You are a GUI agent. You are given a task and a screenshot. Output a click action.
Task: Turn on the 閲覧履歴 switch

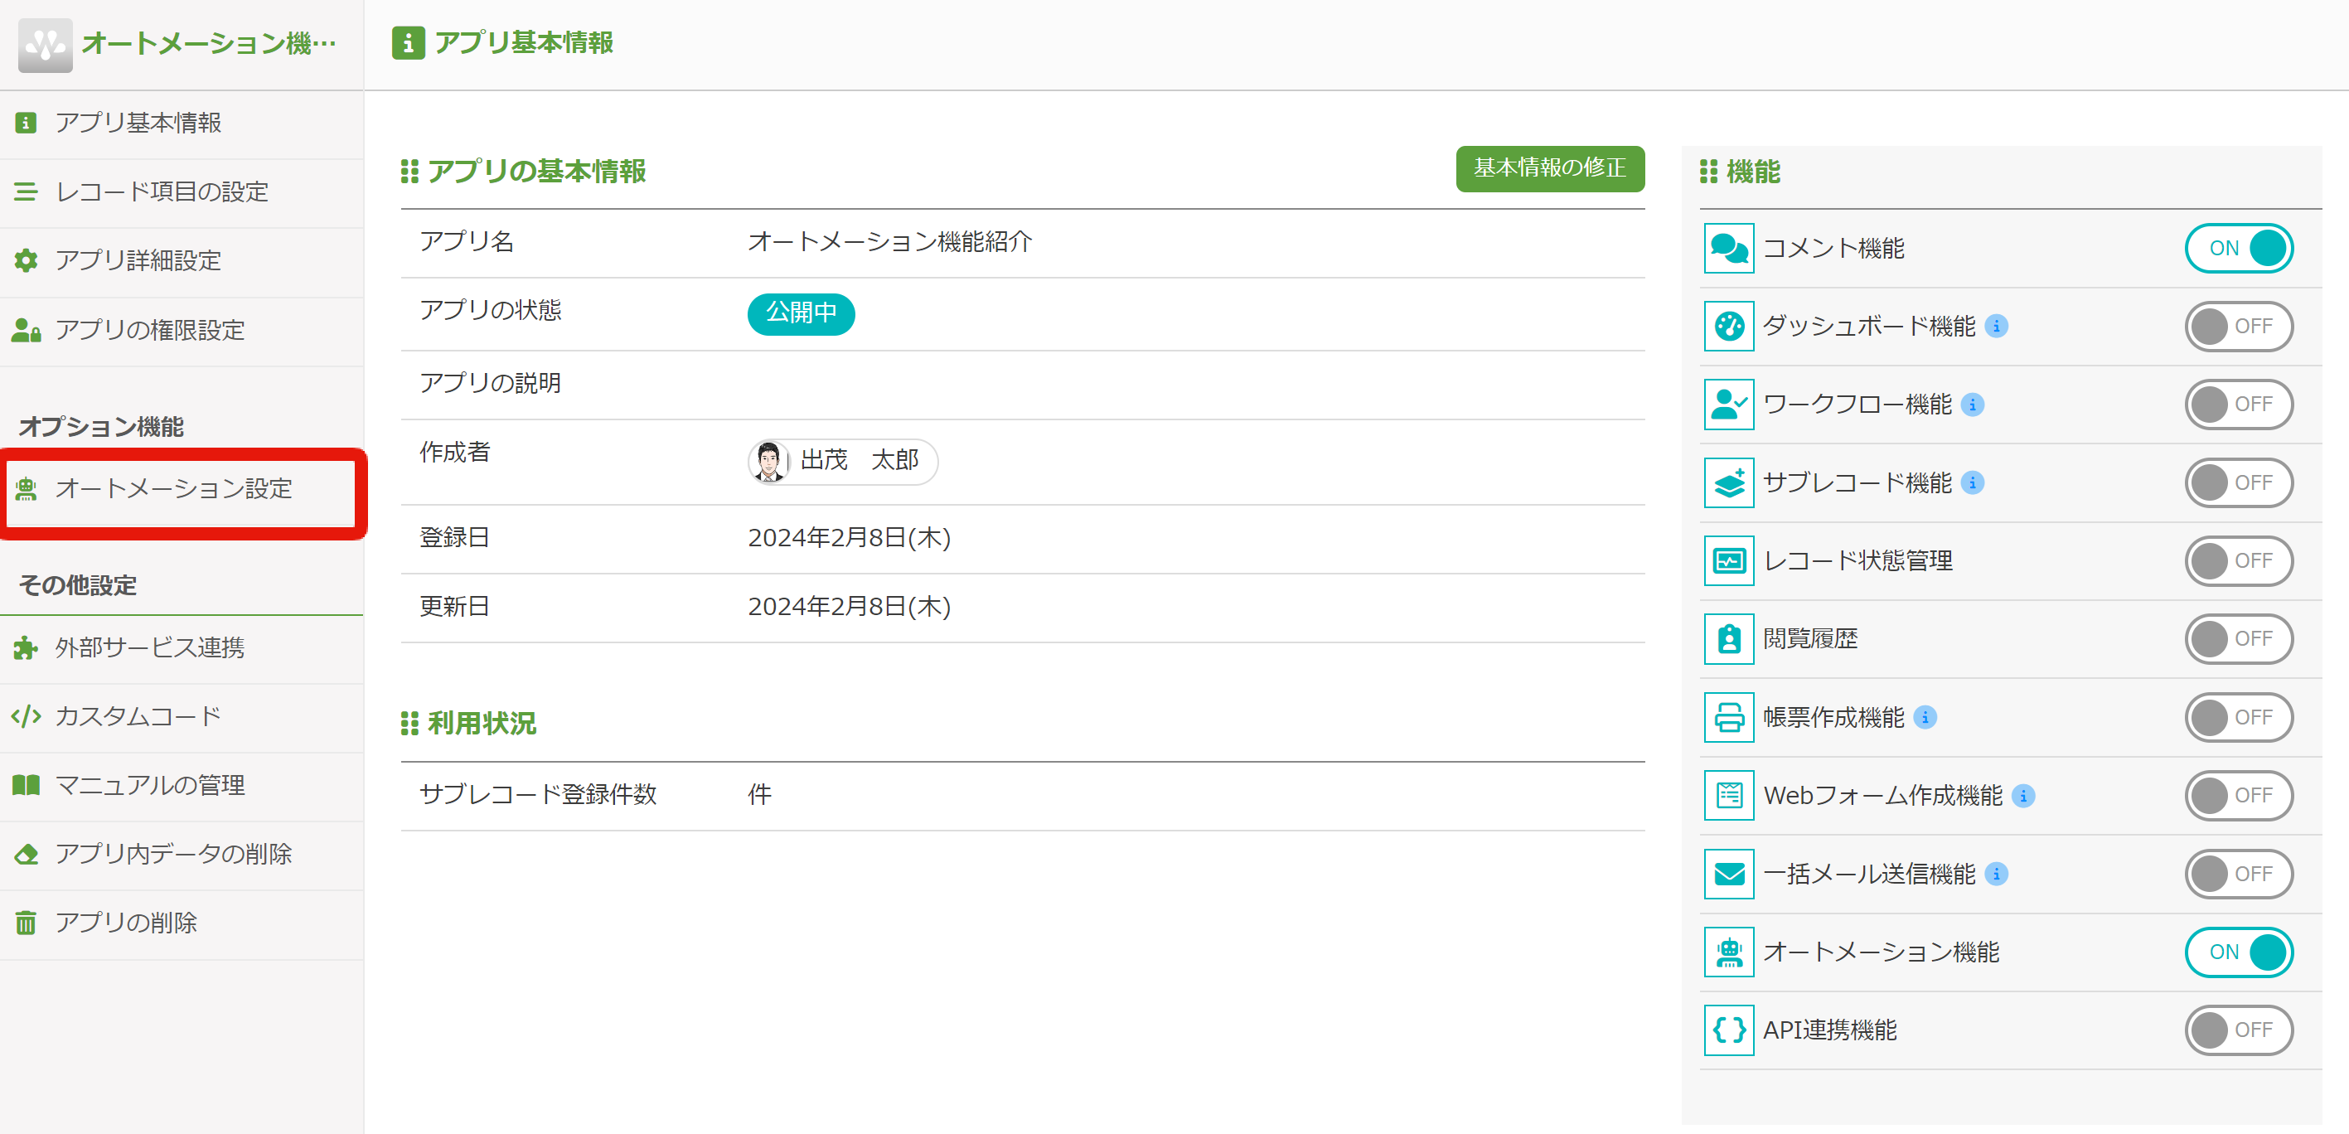point(2238,638)
